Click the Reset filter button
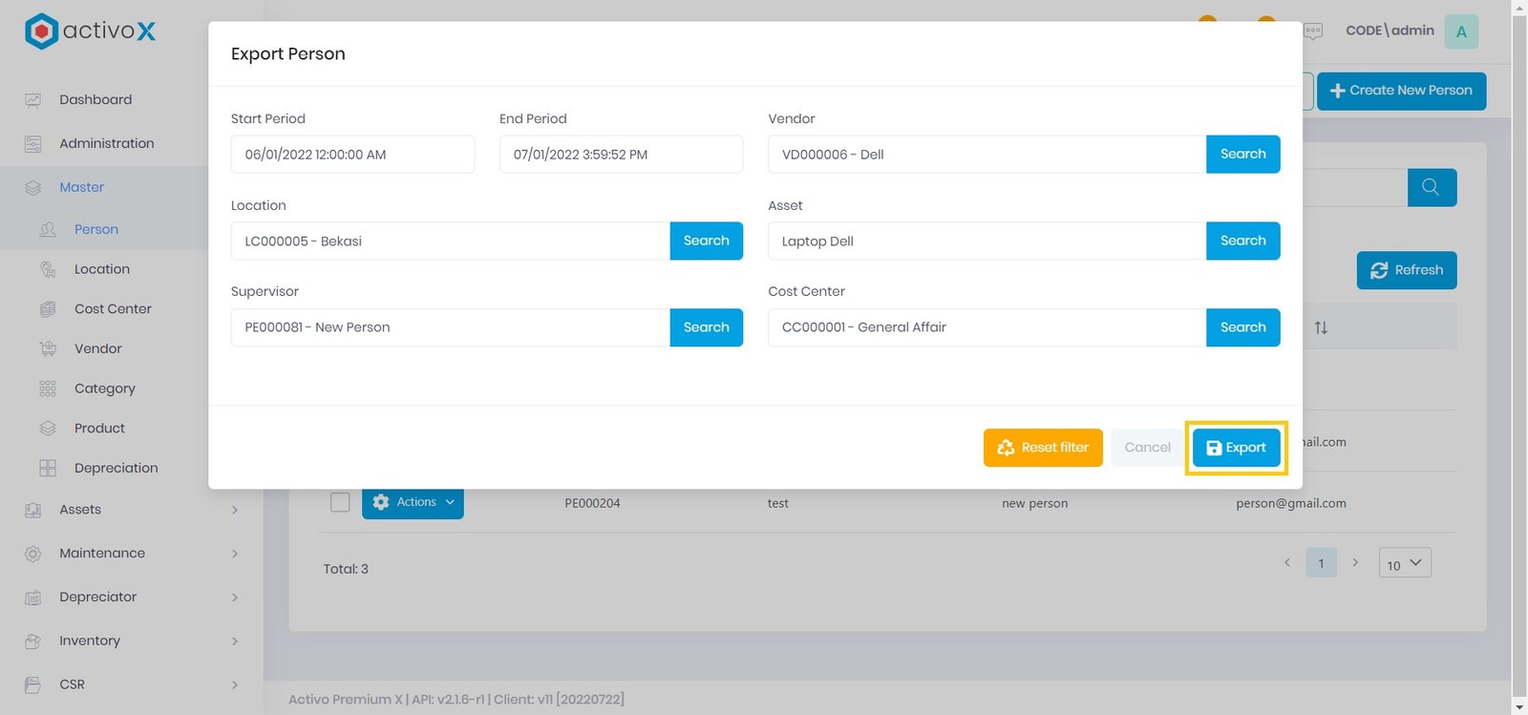Screen dimensions: 1528x715 point(1043,448)
